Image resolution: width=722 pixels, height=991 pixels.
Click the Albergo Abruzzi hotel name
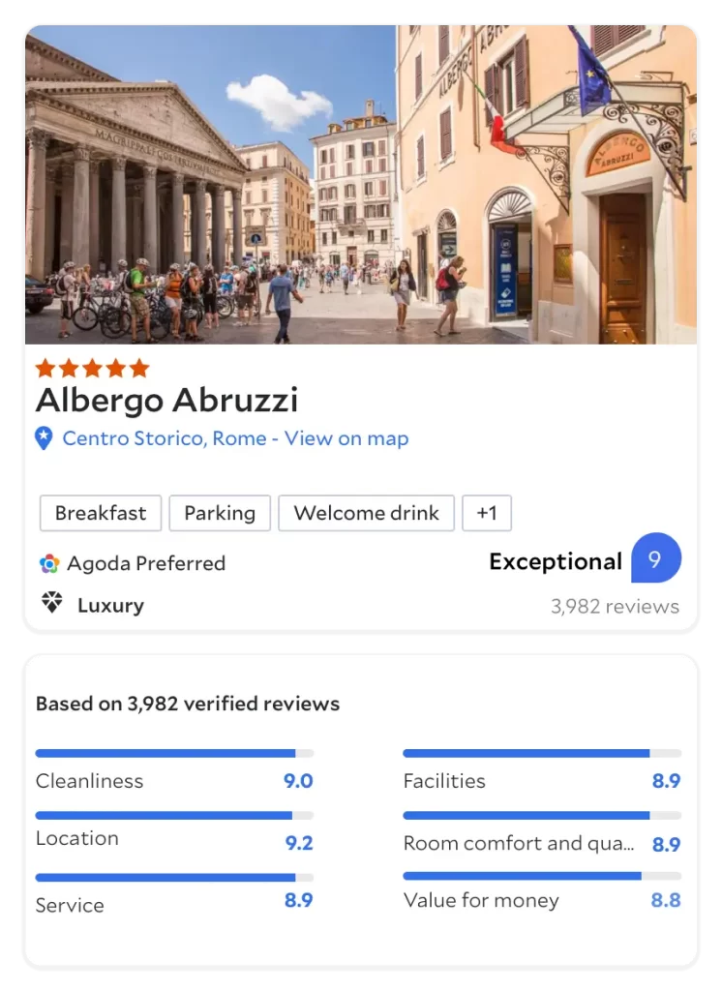tap(166, 400)
